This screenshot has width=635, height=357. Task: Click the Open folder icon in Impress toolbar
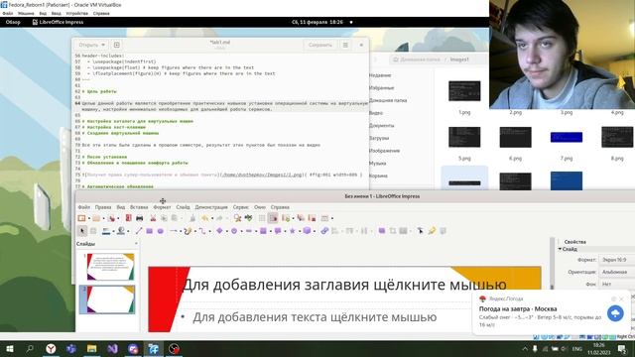point(96,218)
